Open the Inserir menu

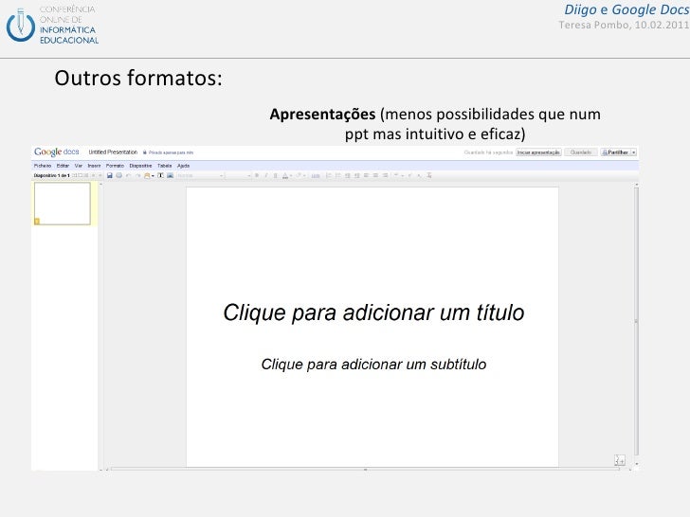[x=94, y=166]
